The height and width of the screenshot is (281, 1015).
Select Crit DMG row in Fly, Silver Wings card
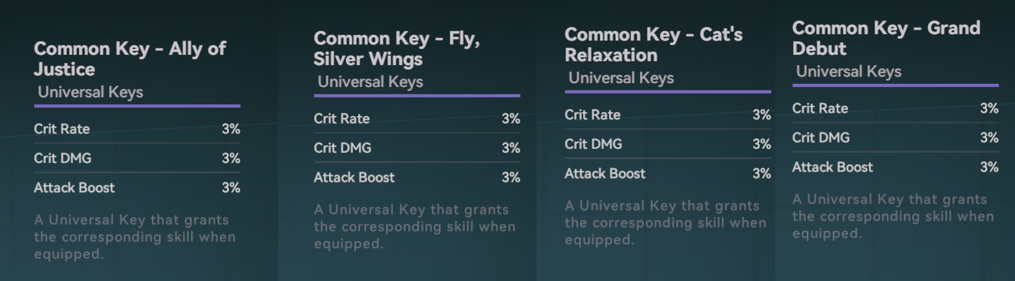417,148
